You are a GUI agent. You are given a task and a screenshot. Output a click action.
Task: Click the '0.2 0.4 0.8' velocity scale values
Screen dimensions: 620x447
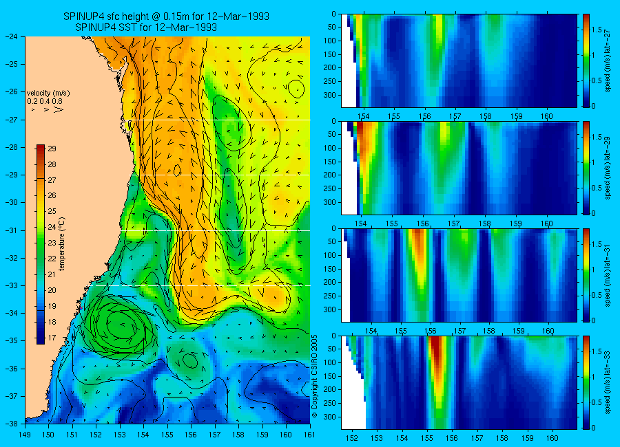coord(45,101)
